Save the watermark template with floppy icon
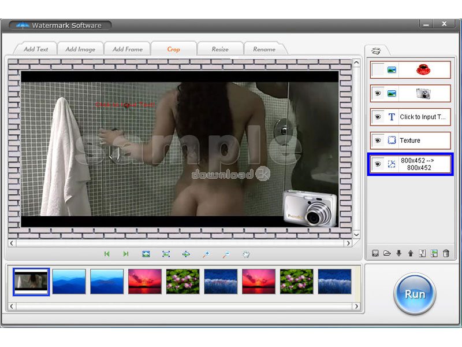The height and width of the screenshot is (347, 462). pyautogui.click(x=375, y=253)
